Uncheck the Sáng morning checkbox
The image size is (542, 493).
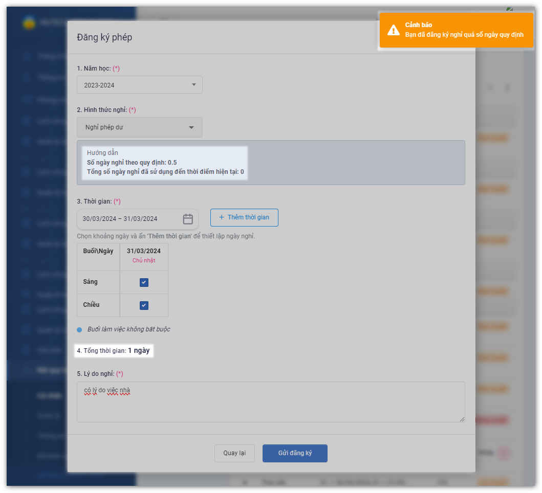tap(144, 282)
